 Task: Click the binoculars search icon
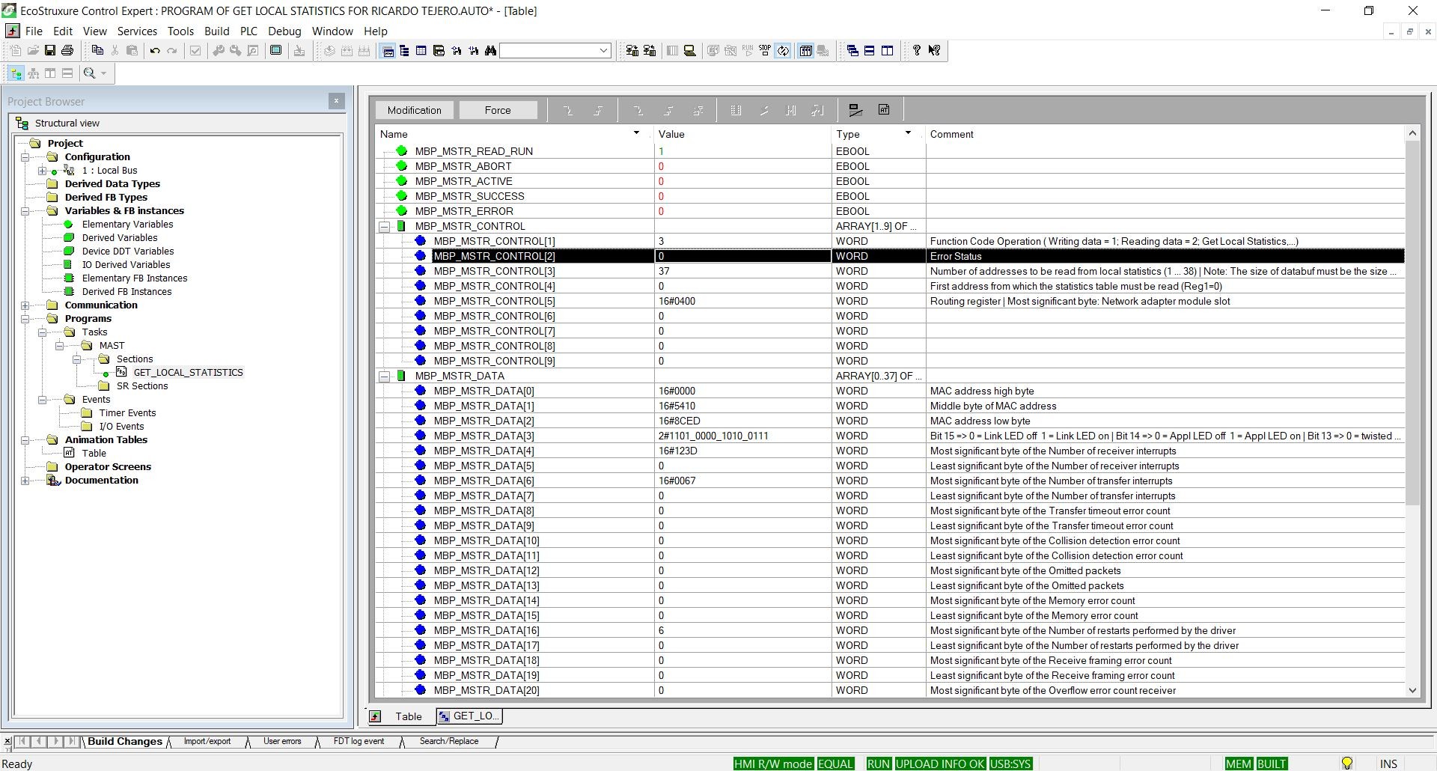point(490,50)
